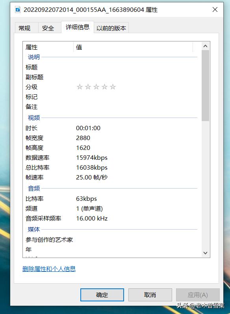
Task: Select the 帧速率 value 25.00 帧/秒
Action: click(x=92, y=178)
